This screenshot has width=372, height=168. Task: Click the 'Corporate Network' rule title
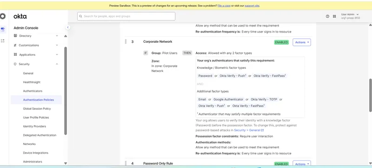[158, 41]
